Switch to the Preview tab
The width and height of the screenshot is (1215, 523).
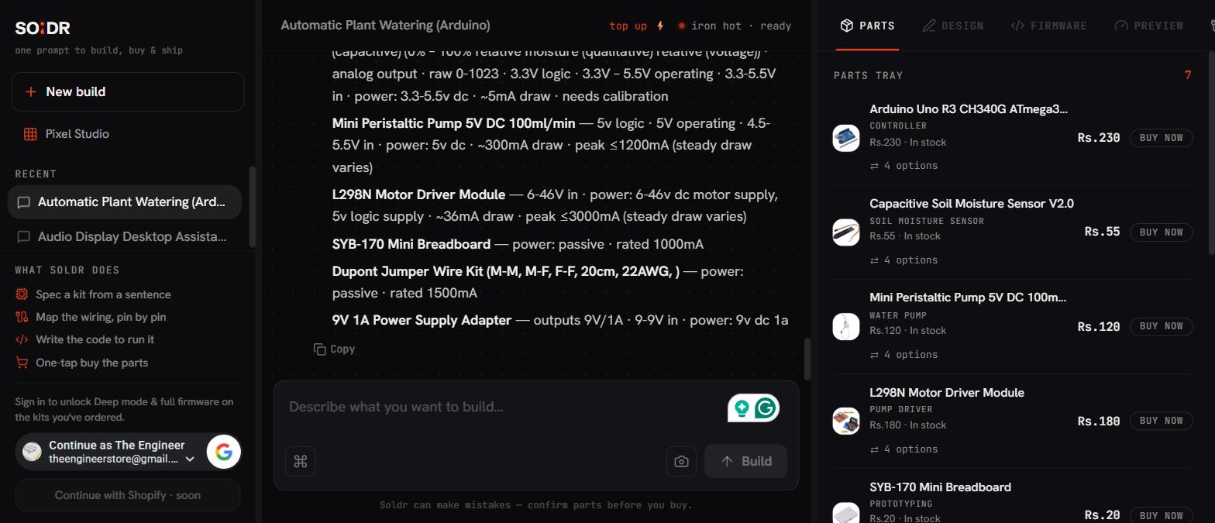pyautogui.click(x=1148, y=26)
